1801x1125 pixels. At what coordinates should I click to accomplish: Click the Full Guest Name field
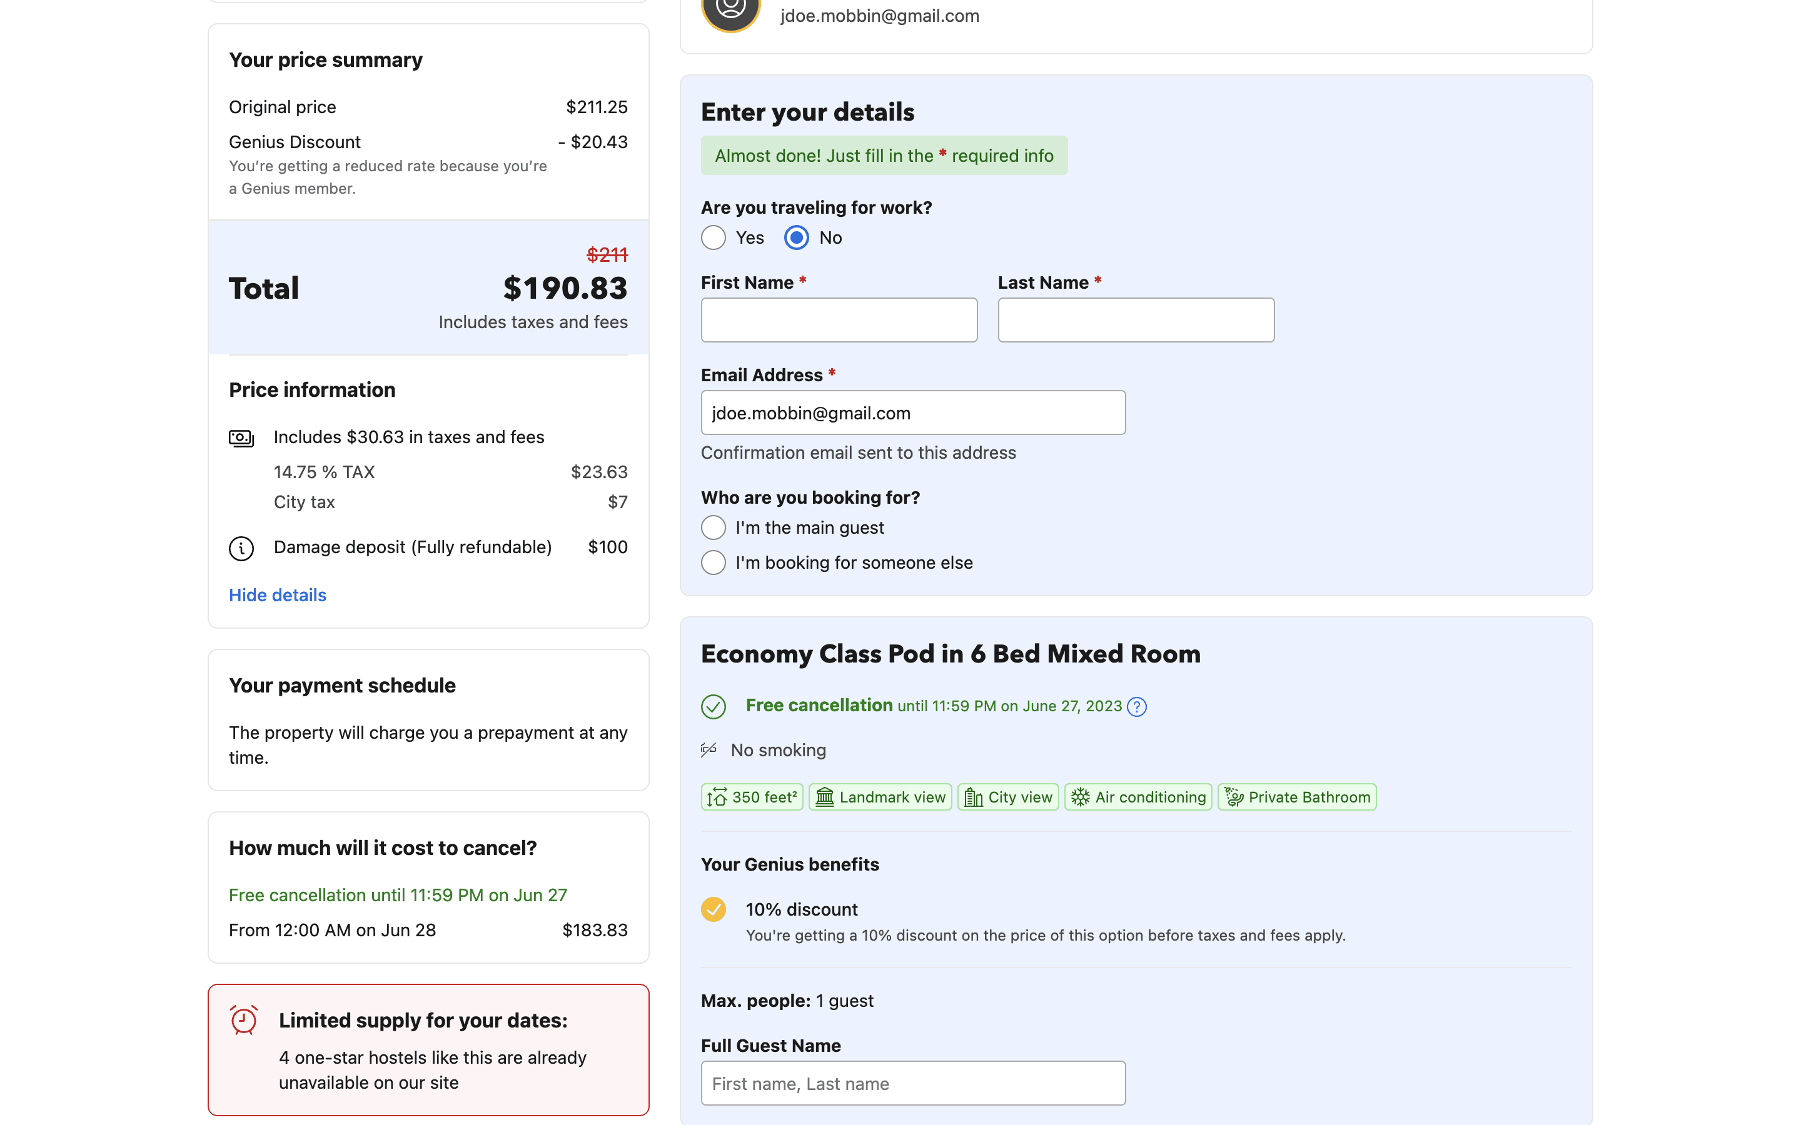point(912,1083)
